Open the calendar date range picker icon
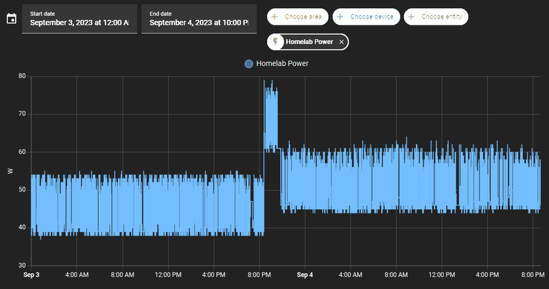Viewport: 549px width, 289px height. pos(12,19)
